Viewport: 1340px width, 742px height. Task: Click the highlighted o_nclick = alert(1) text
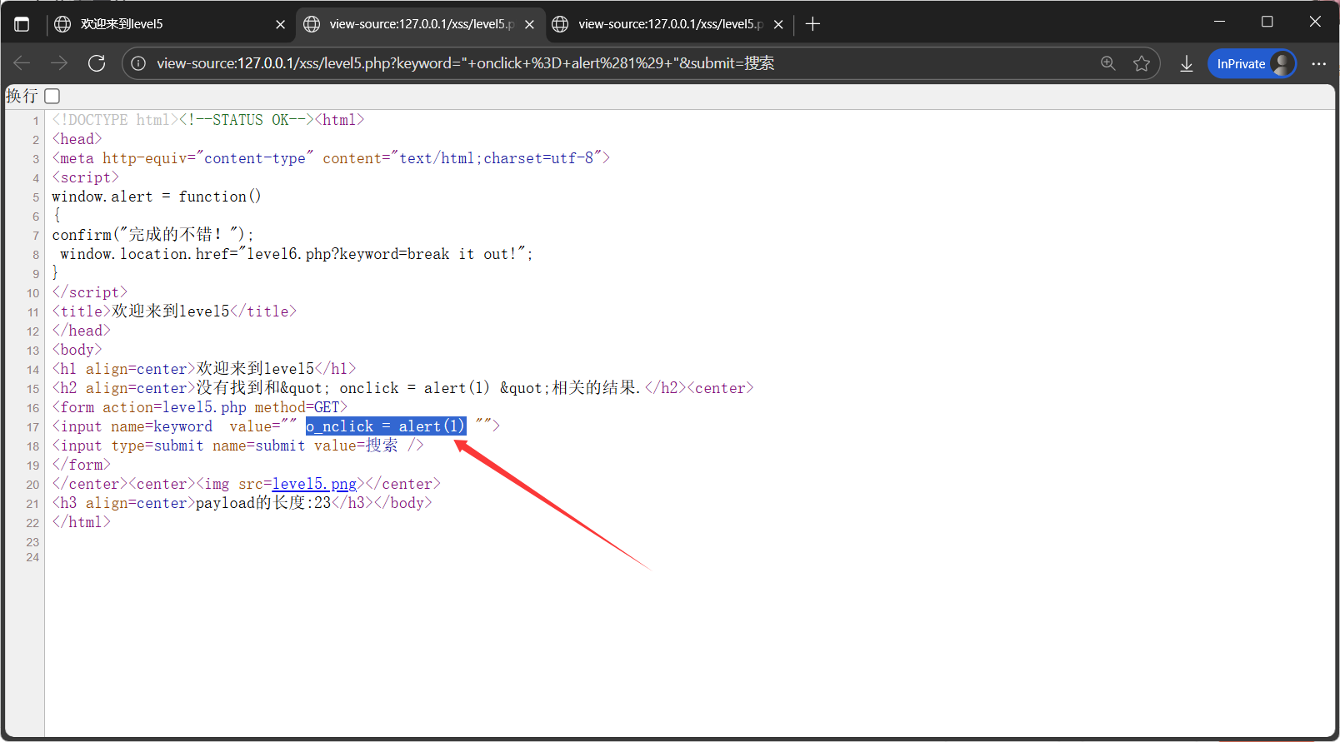[x=386, y=426]
